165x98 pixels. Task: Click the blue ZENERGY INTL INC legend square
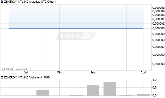click(2, 2)
